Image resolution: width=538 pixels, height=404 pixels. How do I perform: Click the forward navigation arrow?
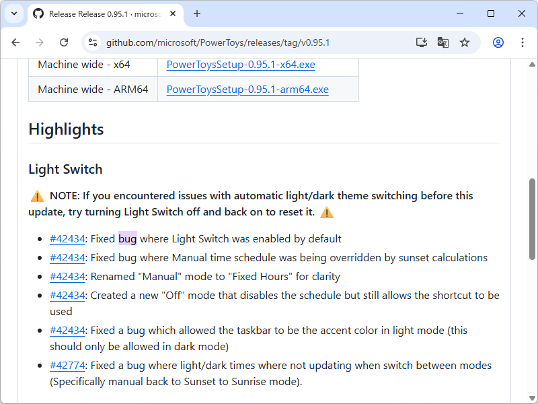coord(40,42)
